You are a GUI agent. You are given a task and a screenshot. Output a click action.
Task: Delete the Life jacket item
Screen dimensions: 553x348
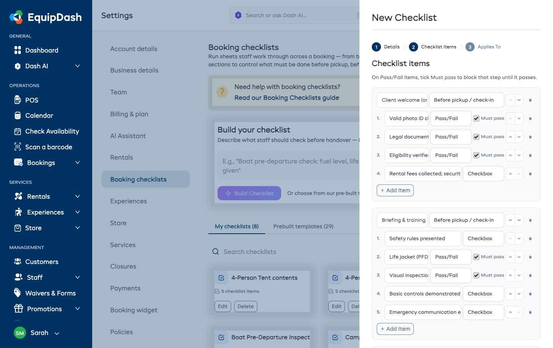530,257
